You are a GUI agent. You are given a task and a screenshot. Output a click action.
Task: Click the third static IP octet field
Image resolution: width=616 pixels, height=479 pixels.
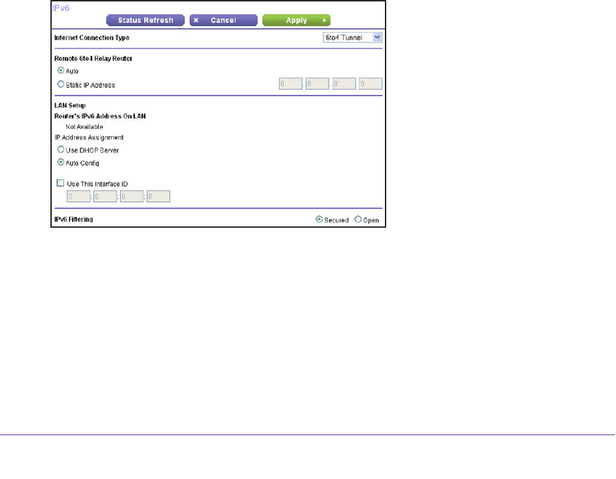pos(344,84)
